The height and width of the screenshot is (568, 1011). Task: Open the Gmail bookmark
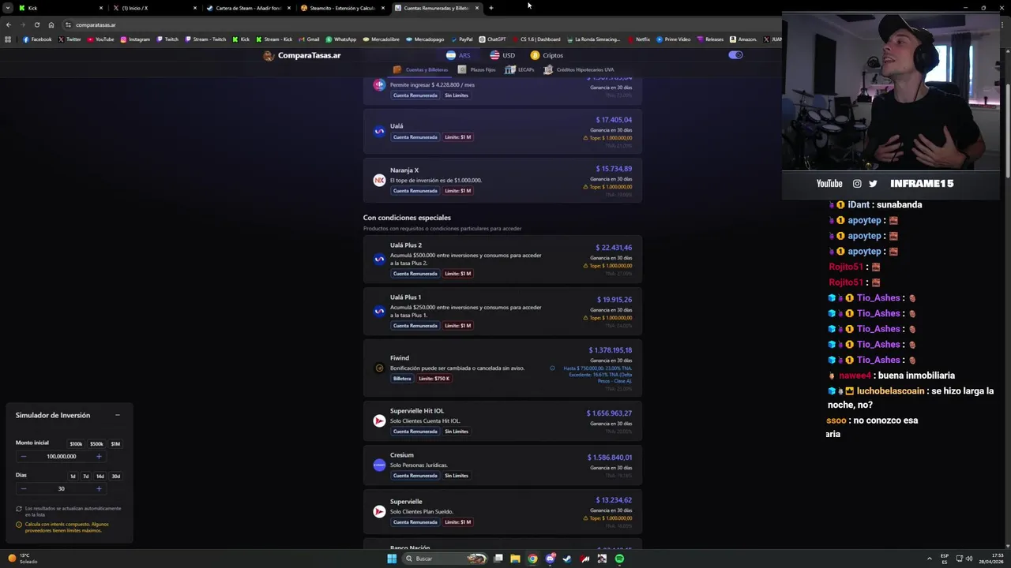309,39
